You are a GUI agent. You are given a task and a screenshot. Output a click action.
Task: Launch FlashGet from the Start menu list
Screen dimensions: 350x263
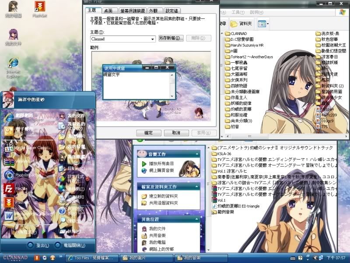17,202
